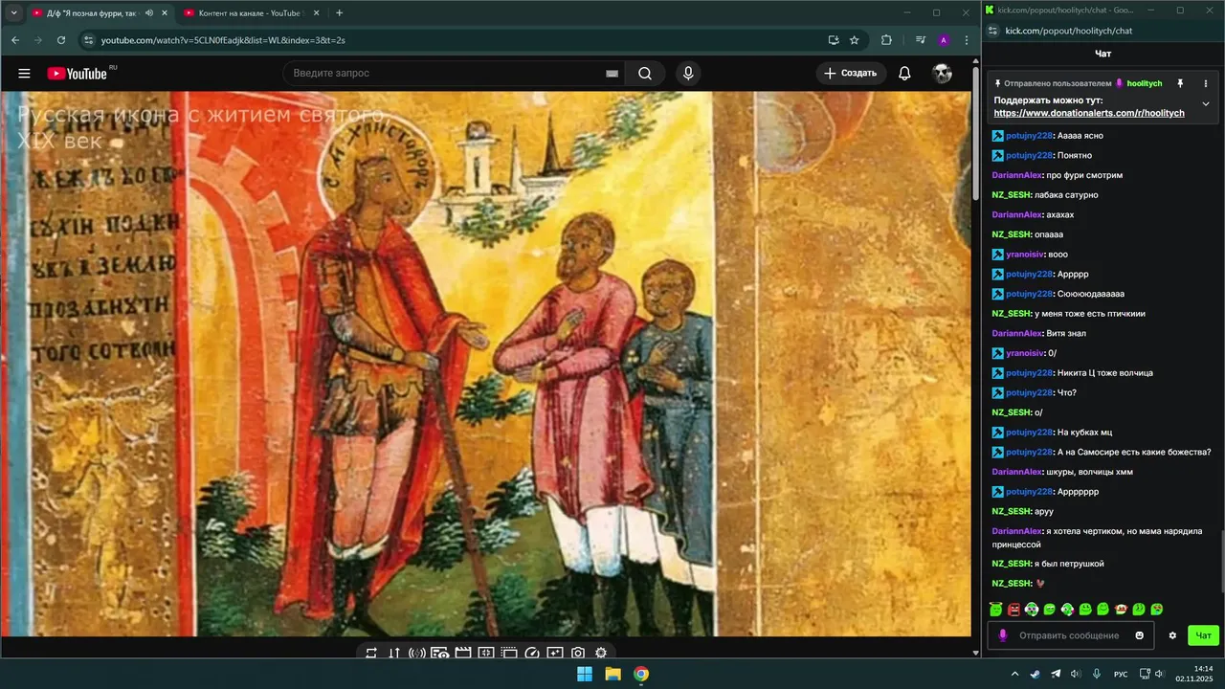Image resolution: width=1225 pixels, height=689 pixels.
Task: Open the media controls icon in Chrome
Action: tap(921, 40)
